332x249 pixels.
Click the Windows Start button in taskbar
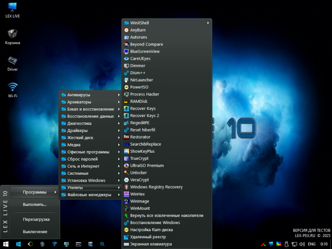pyautogui.click(x=6, y=244)
